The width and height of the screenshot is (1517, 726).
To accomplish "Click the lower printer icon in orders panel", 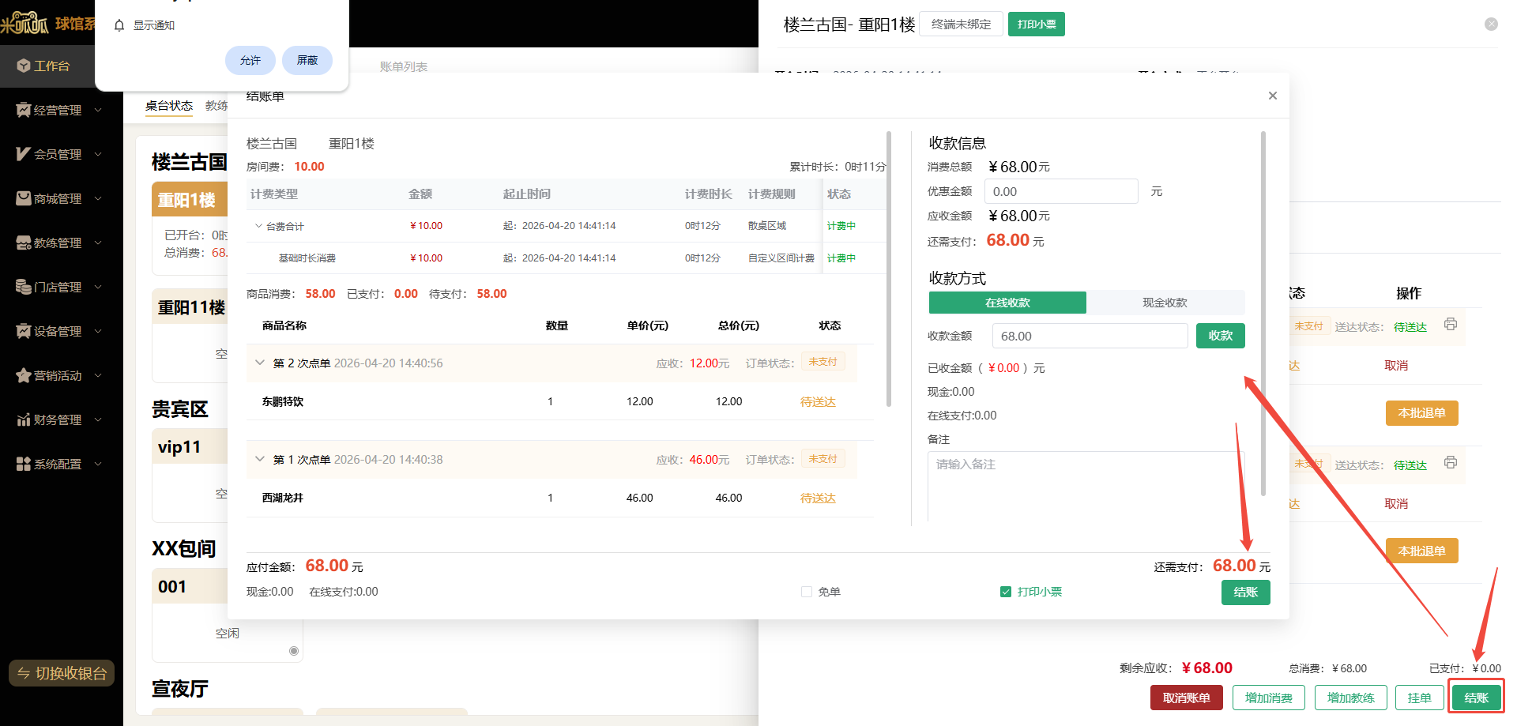I will click(x=1451, y=463).
